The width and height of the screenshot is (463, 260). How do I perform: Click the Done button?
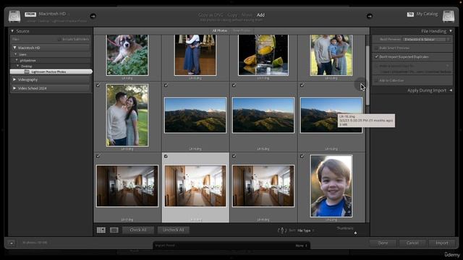[x=383, y=243]
